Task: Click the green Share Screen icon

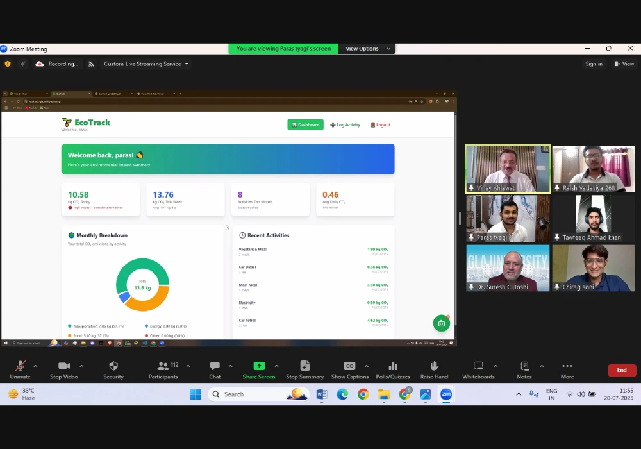Action: [x=259, y=366]
